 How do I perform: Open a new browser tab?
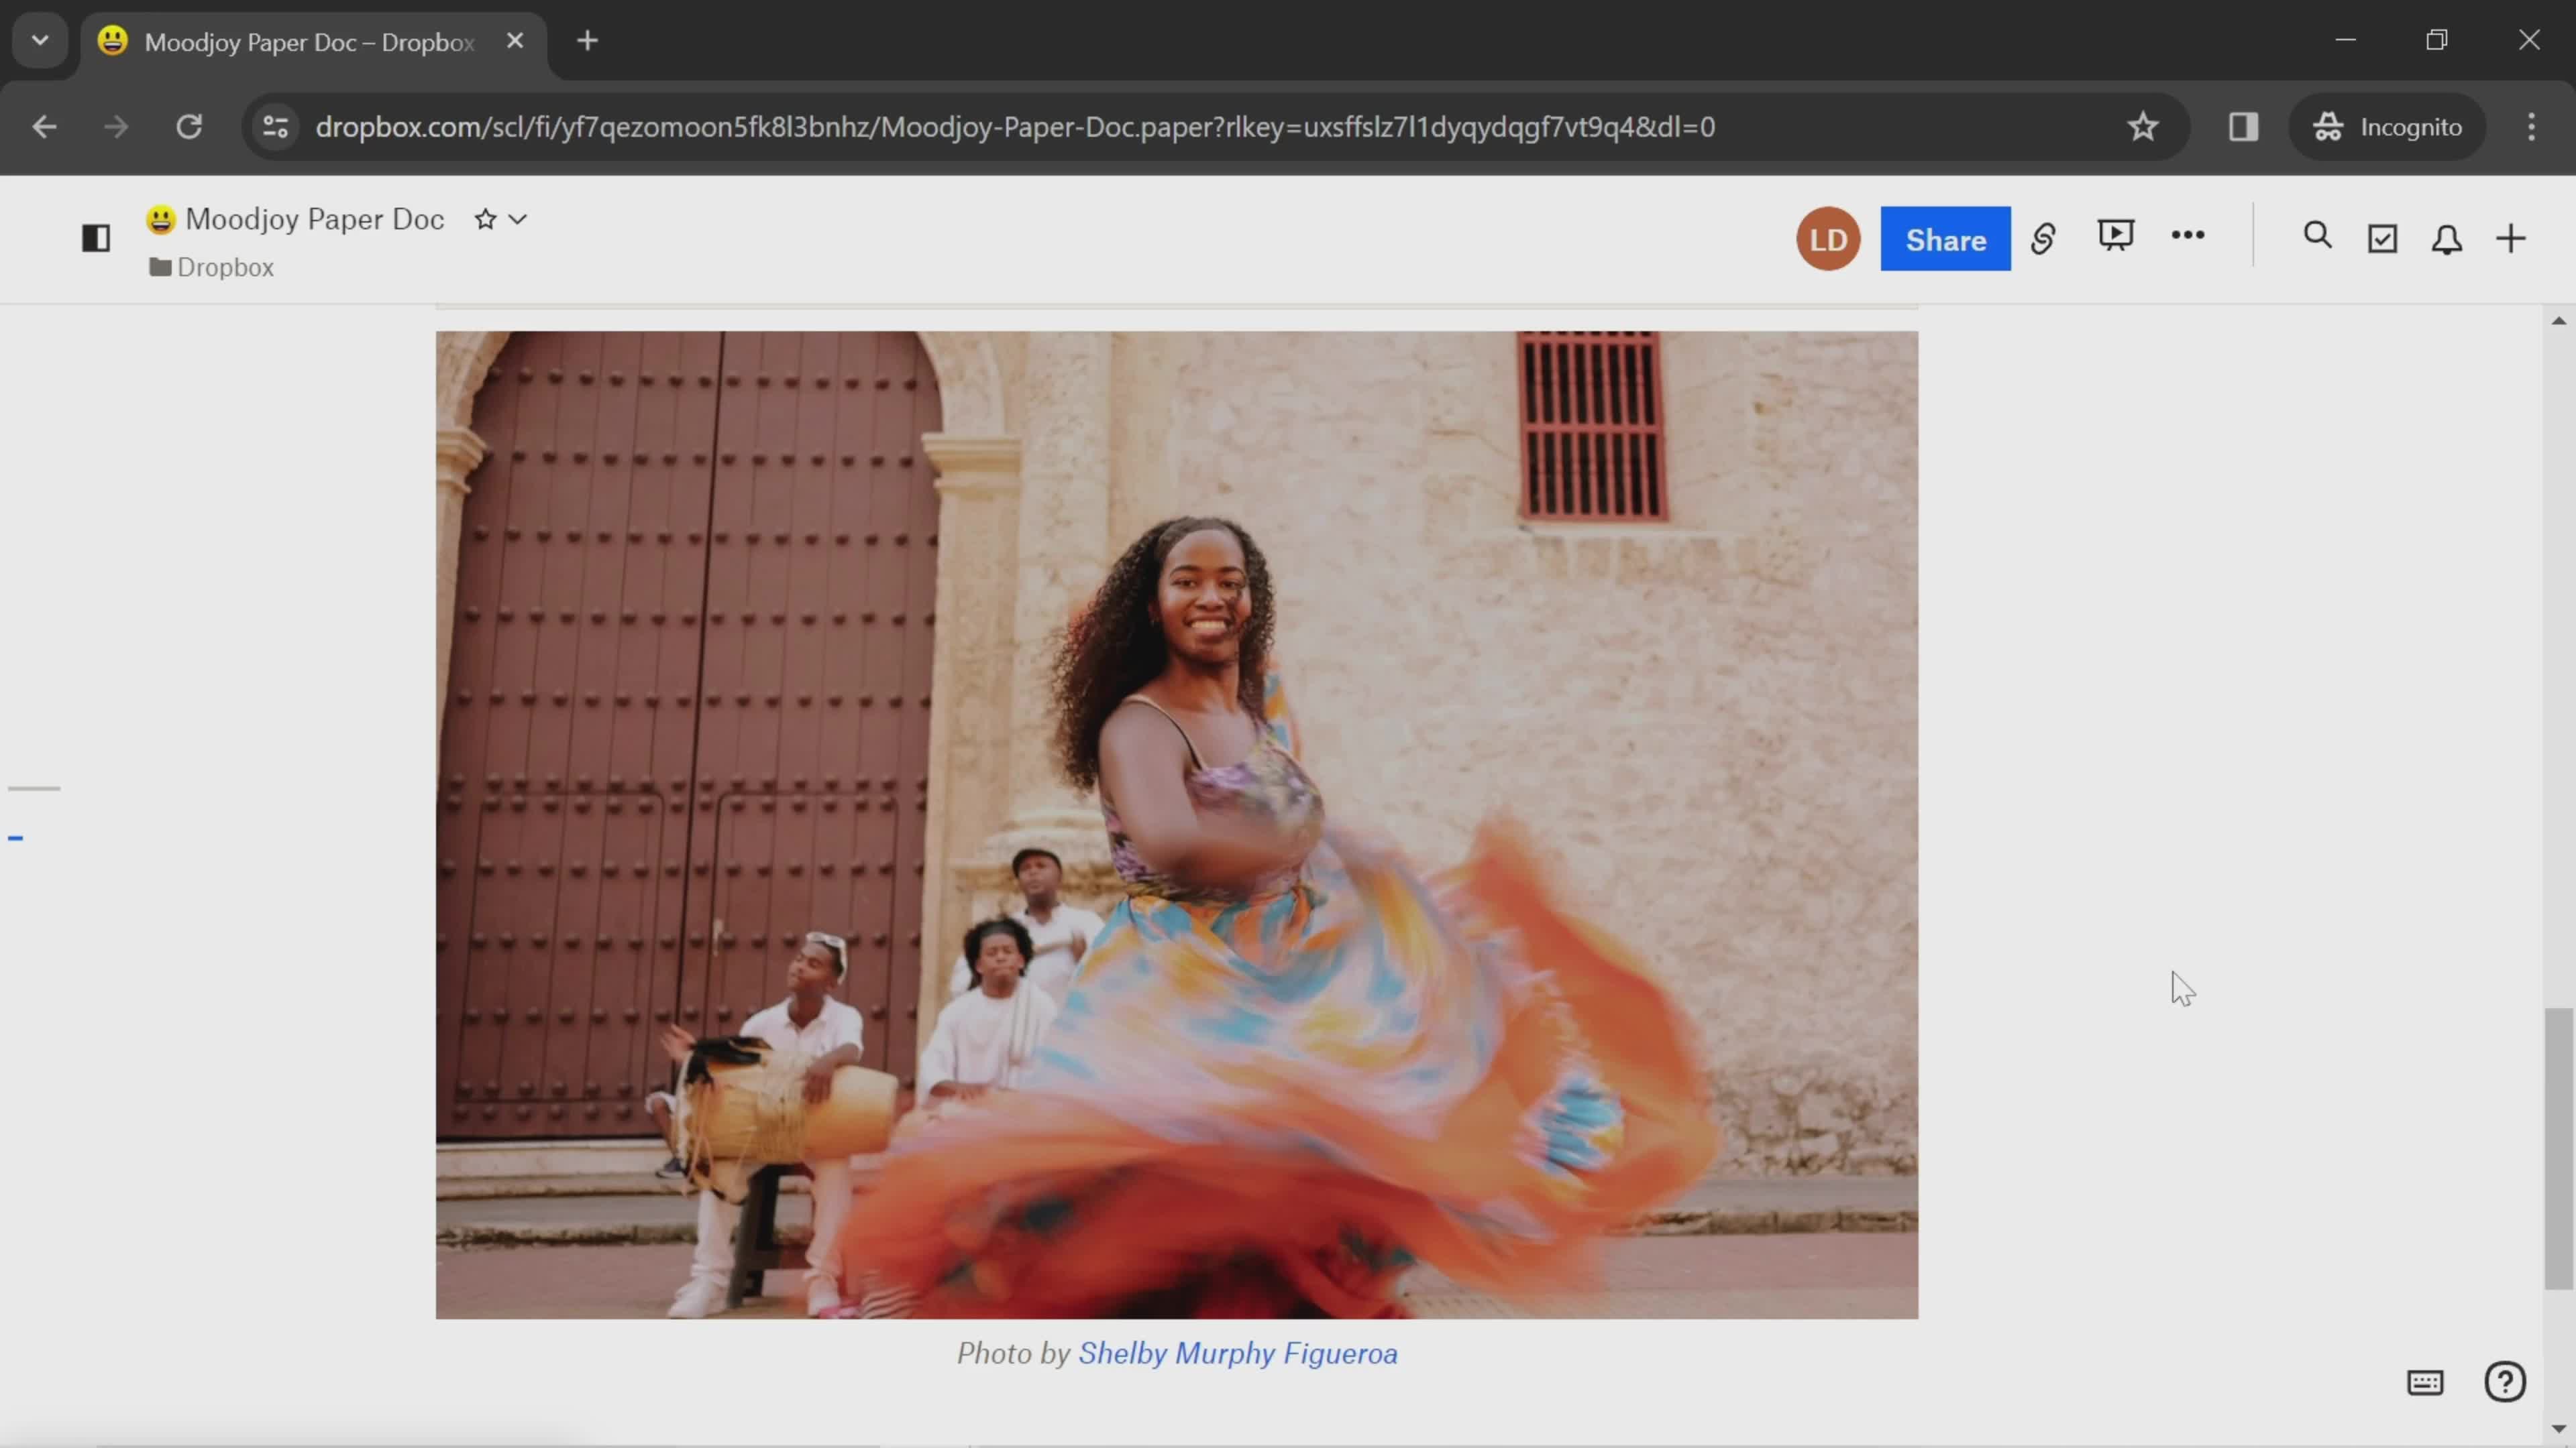pyautogui.click(x=588, y=41)
